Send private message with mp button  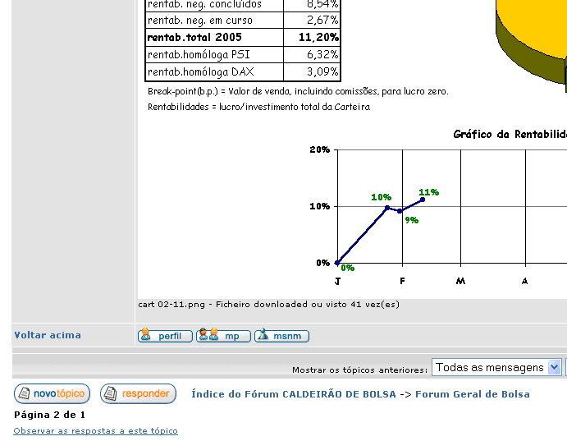(x=223, y=336)
